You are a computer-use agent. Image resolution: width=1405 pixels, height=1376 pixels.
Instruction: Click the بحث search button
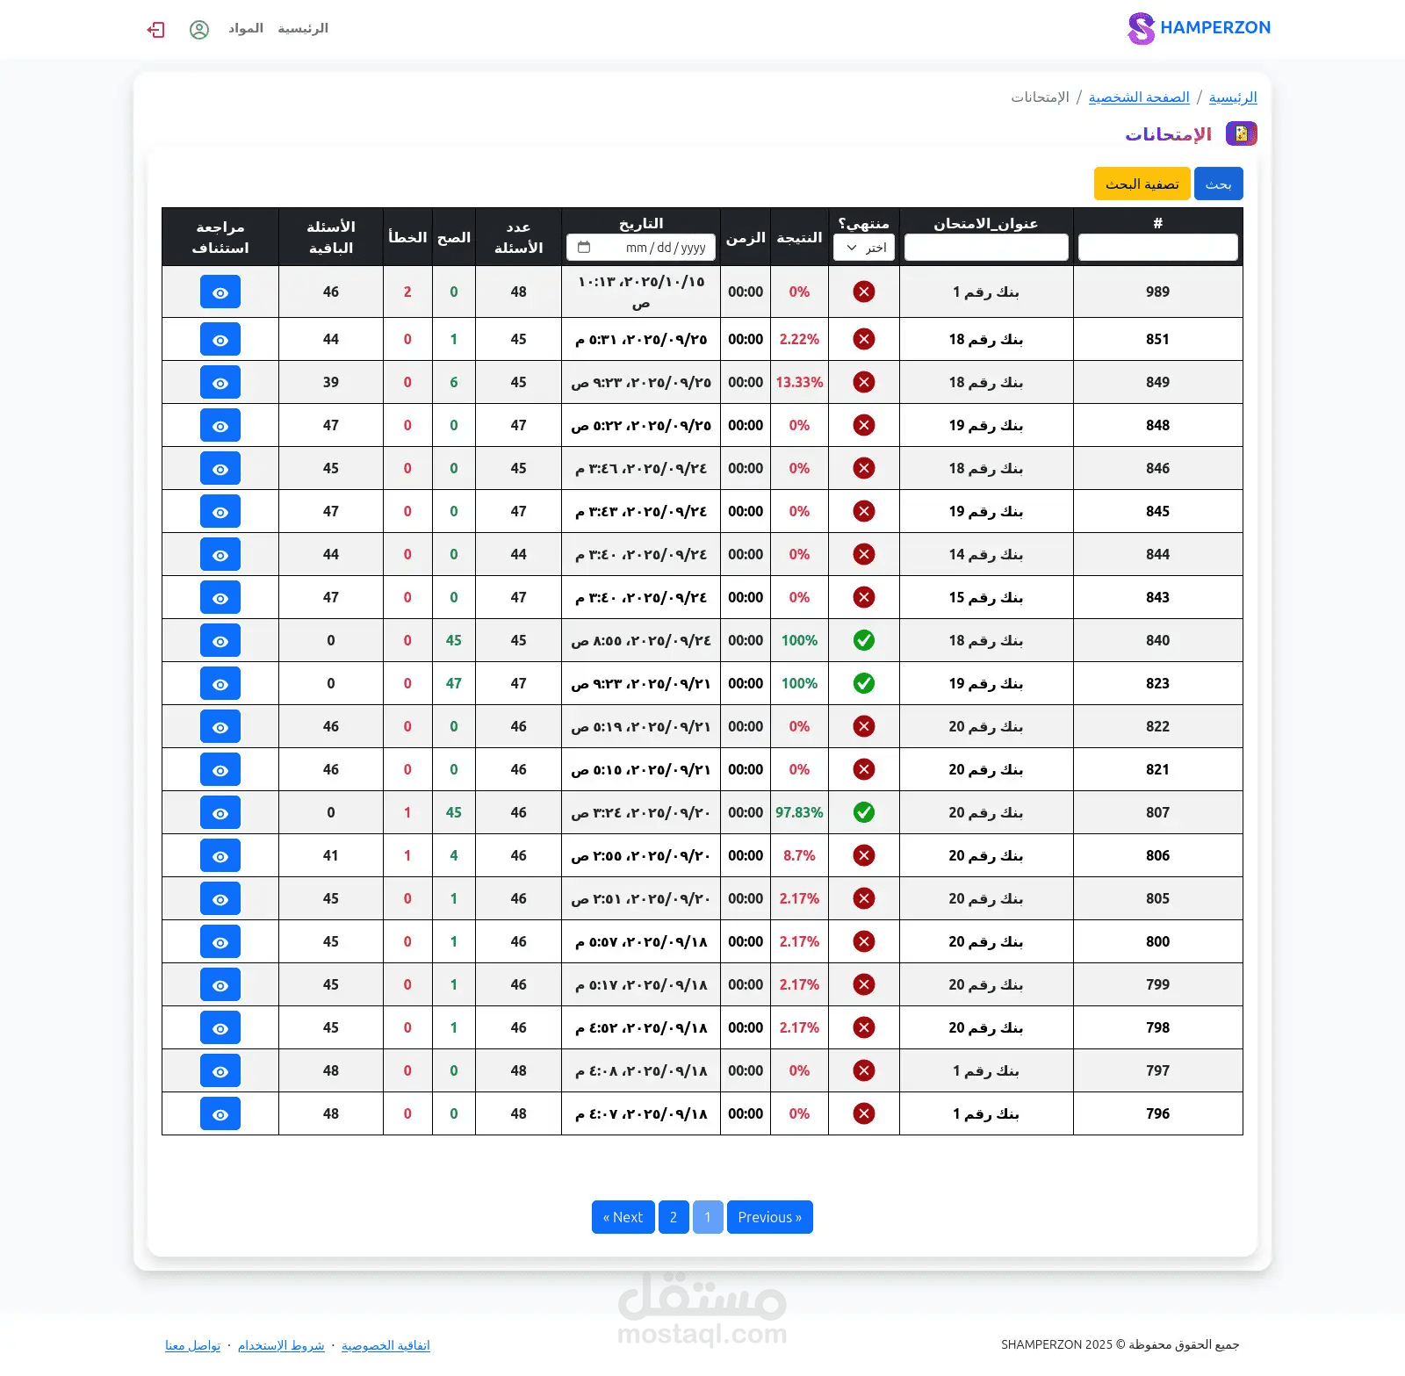click(x=1219, y=184)
